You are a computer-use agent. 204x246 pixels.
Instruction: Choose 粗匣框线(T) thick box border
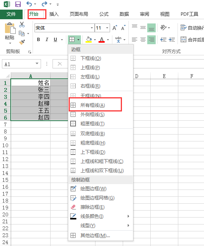101,124
